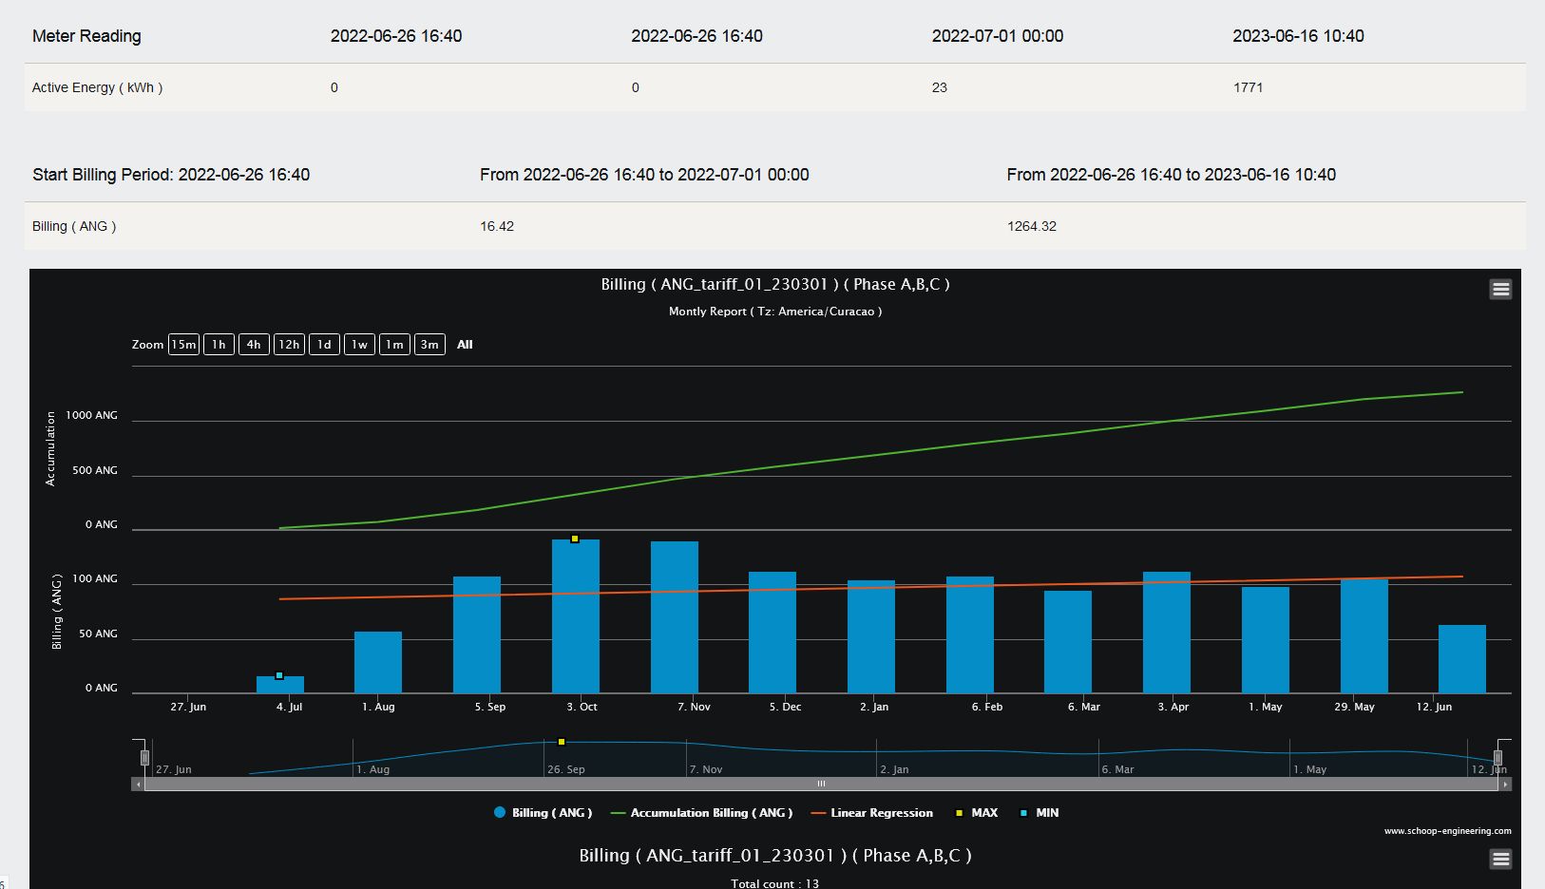Image resolution: width=1545 pixels, height=889 pixels.
Task: Open www.schoop-engineering.com credit link
Action: (1447, 831)
